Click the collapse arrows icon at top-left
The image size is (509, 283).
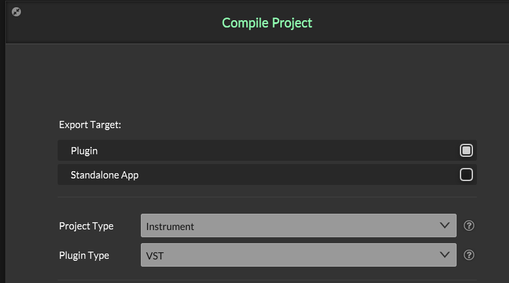tap(16, 11)
